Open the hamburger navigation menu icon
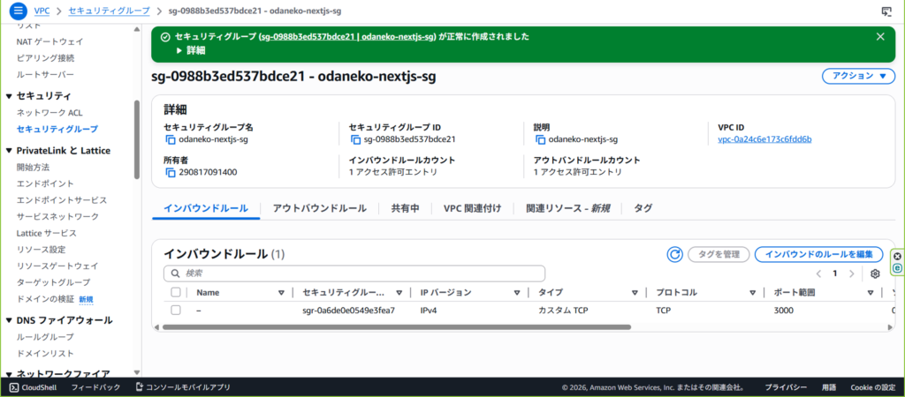Image resolution: width=905 pixels, height=397 pixels. click(x=18, y=11)
